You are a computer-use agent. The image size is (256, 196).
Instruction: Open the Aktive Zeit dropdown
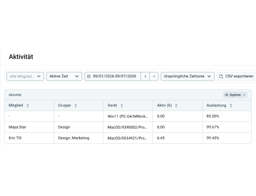(x=64, y=76)
